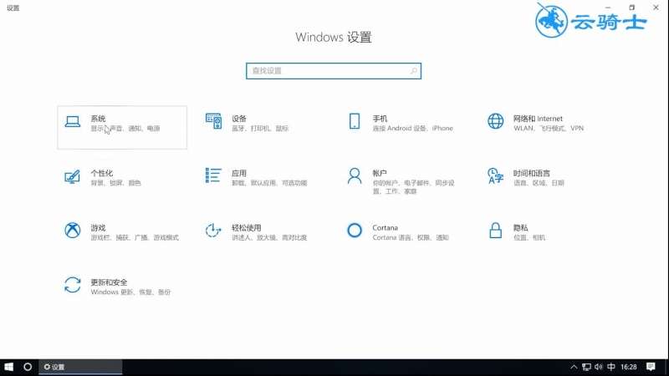Click the magnifier icon in search box
This screenshot has width=669, height=376.
click(x=413, y=71)
